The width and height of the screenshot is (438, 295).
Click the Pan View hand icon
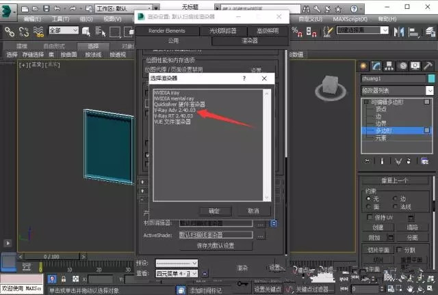tap(410, 289)
